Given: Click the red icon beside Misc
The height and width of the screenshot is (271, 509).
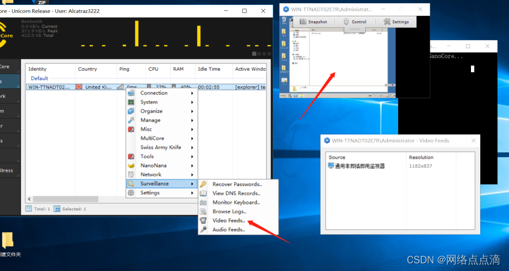Looking at the screenshot, I should click(131, 129).
